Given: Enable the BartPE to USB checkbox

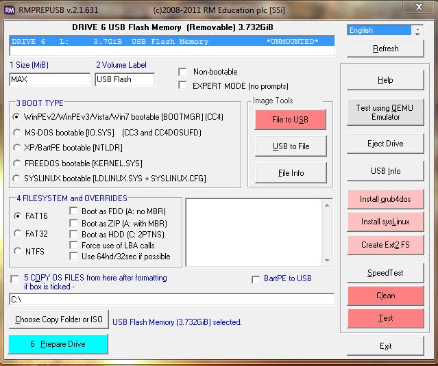Looking at the screenshot, I should tap(256, 279).
